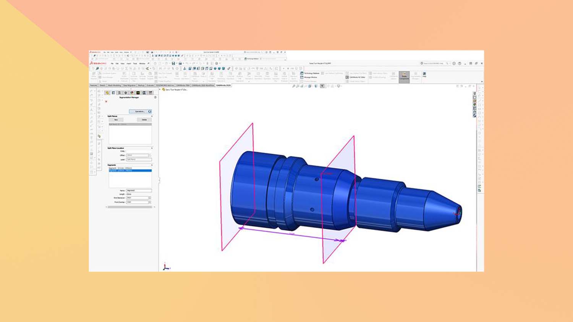Toggle the Segmentation Manager cancel red X
This screenshot has height=322, width=573.
click(106, 101)
